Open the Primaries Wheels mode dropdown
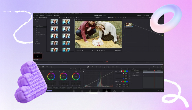The width and height of the screenshot is (192, 110). tap(75, 69)
